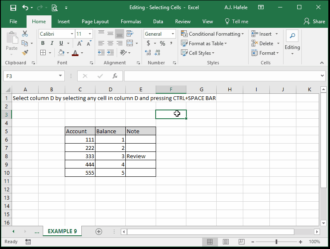
Task: Expand the Cell Styles gallery
Action: pyautogui.click(x=198, y=53)
